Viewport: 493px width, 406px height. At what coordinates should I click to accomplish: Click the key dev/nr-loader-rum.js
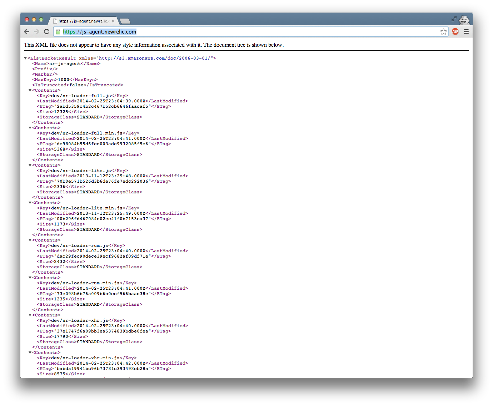tap(80, 245)
